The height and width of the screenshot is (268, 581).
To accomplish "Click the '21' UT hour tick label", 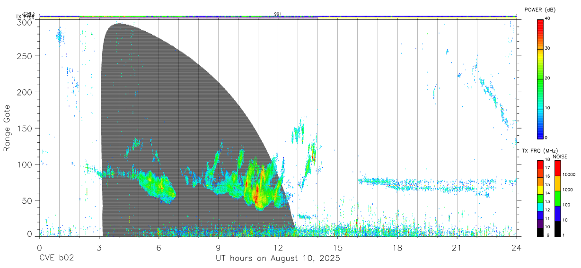I will tap(457, 248).
